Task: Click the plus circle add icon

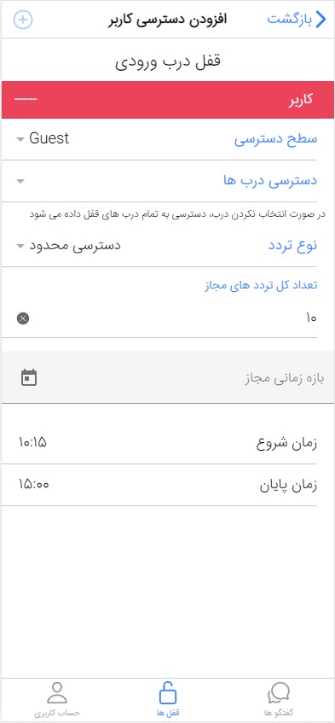Action: click(x=23, y=20)
